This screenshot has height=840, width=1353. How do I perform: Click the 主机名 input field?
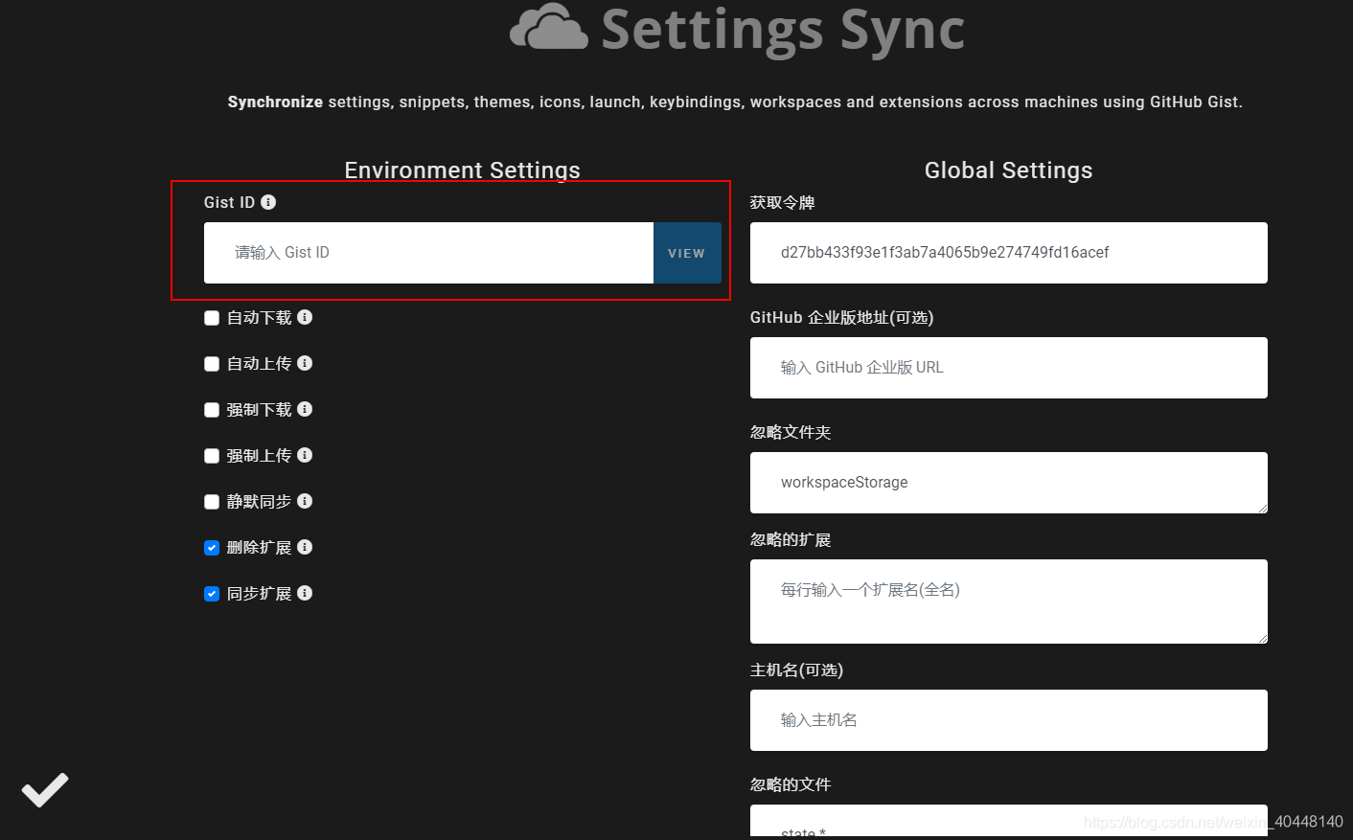coord(1009,720)
